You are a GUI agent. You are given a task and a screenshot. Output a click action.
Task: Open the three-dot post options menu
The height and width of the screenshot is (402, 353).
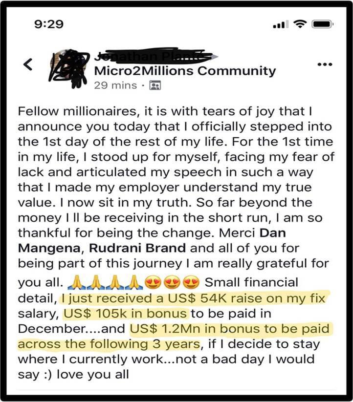325,64
